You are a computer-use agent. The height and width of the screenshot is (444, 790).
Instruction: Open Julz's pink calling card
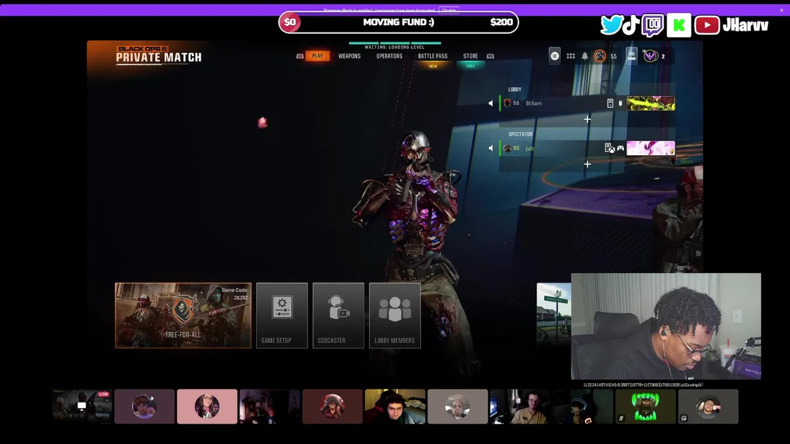[651, 148]
